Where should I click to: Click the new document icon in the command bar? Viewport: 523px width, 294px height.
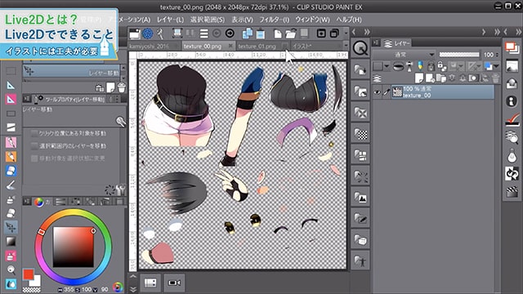tap(278, 33)
